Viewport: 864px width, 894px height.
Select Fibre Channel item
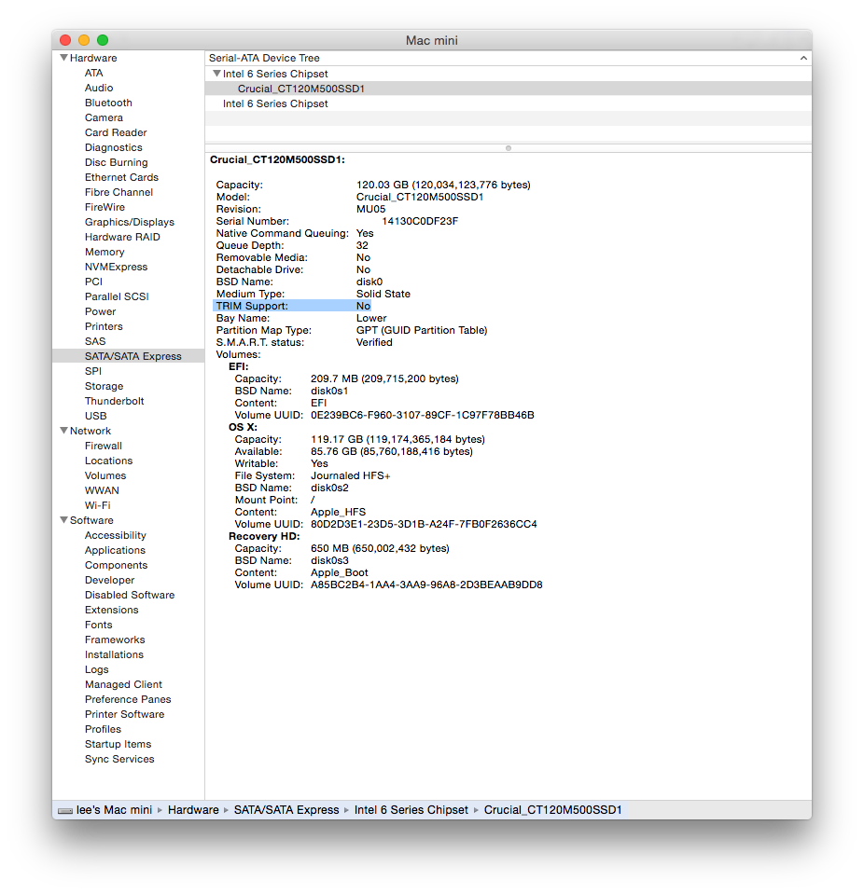click(118, 192)
